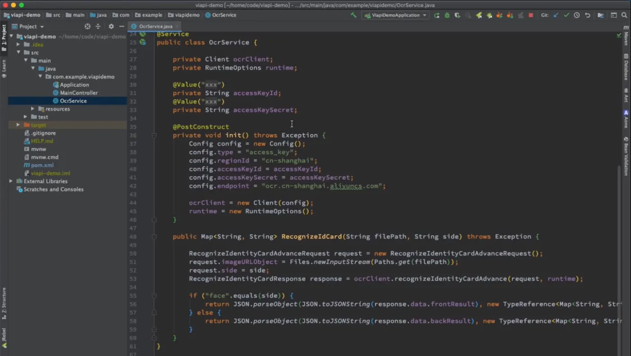Expand External Libraries node
Viewport: 631px width, 356px height.
pyautogui.click(x=11, y=181)
